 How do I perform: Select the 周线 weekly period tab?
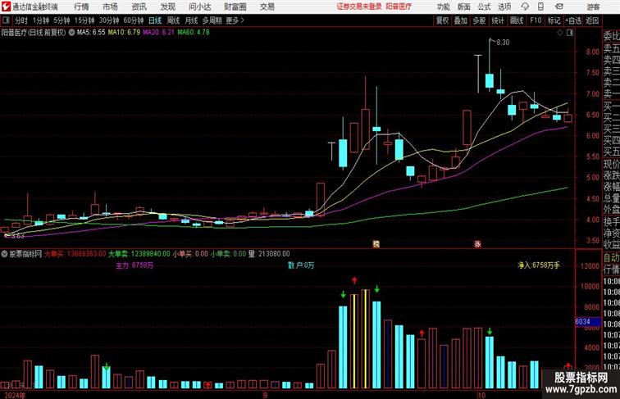(173, 20)
